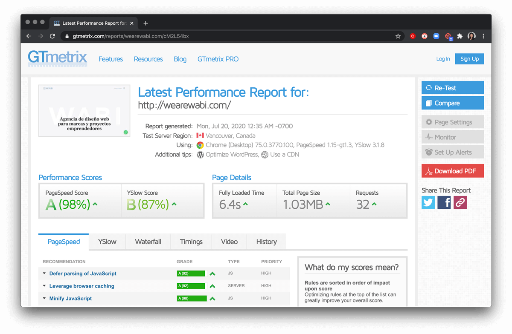Click green arrow beside YSlow score
This screenshot has width=512, height=334.
pyautogui.click(x=174, y=204)
